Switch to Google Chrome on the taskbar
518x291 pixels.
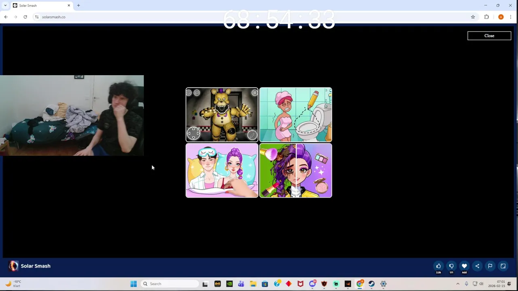coord(359,284)
